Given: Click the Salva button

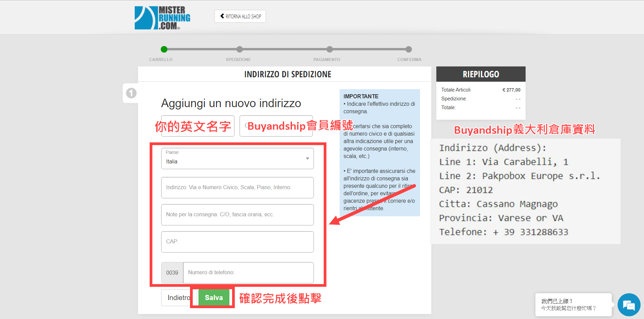Looking at the screenshot, I should point(214,298).
